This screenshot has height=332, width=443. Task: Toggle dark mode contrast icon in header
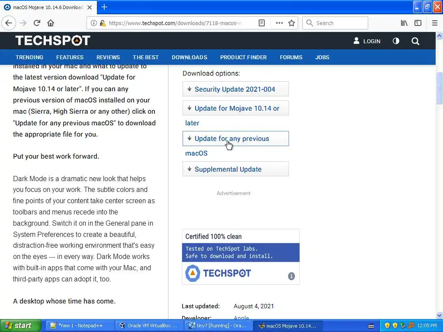click(396, 41)
